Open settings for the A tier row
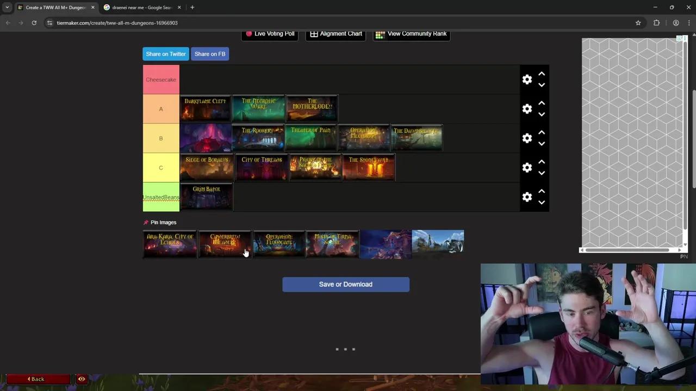 526,109
